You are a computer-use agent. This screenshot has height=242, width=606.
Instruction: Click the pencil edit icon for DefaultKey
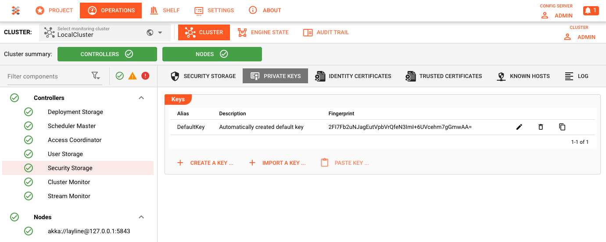519,127
